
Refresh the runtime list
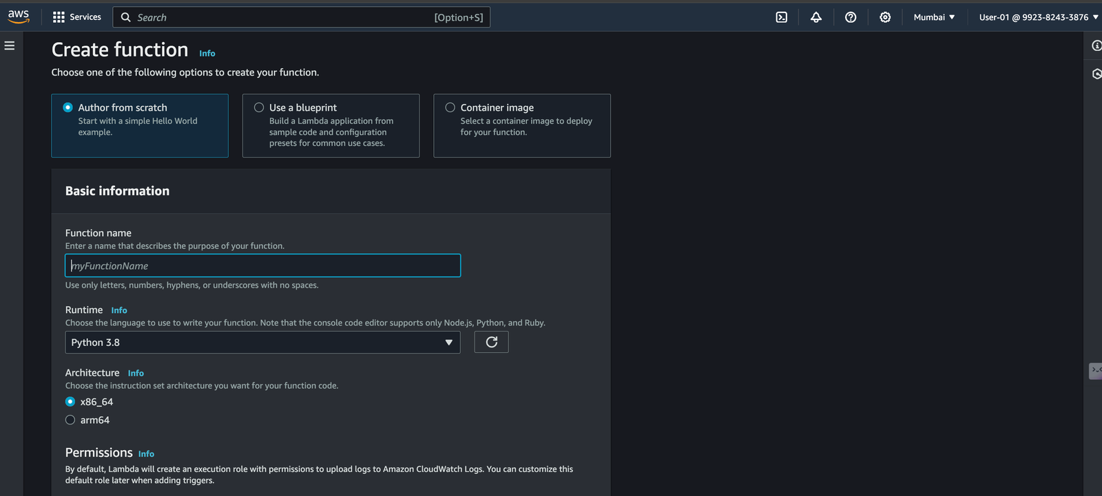pyautogui.click(x=491, y=342)
